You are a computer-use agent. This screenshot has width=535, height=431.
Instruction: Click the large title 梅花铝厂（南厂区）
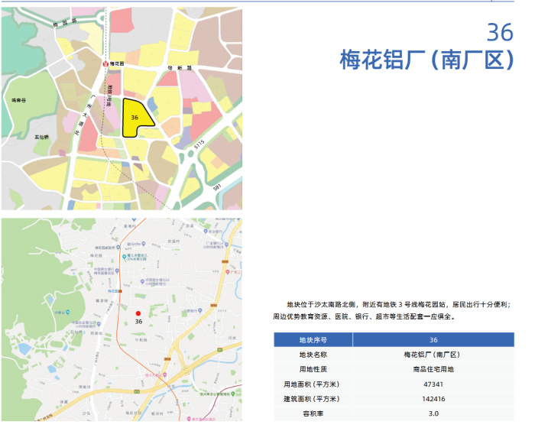427,60
